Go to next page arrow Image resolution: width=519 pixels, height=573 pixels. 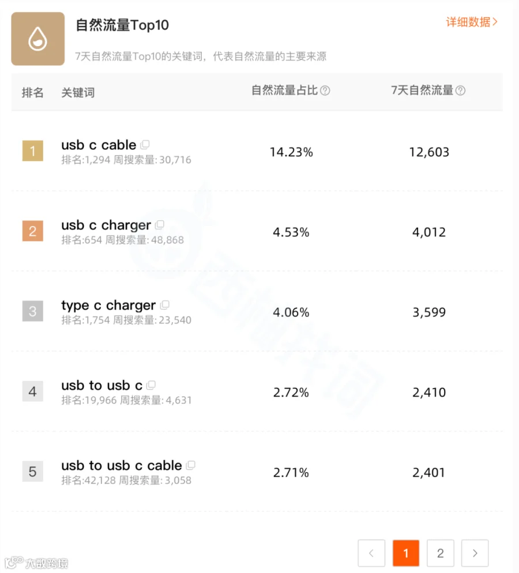tap(475, 553)
